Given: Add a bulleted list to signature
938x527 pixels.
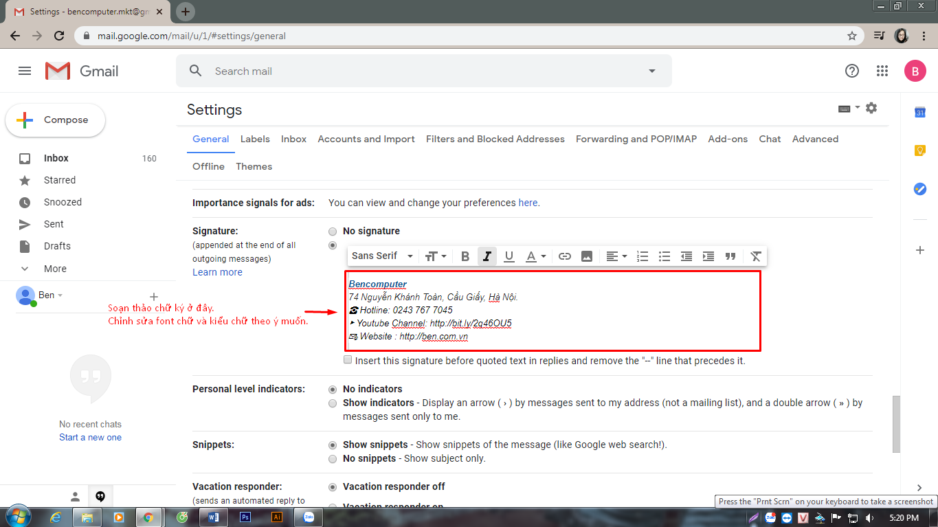Looking at the screenshot, I should point(665,256).
